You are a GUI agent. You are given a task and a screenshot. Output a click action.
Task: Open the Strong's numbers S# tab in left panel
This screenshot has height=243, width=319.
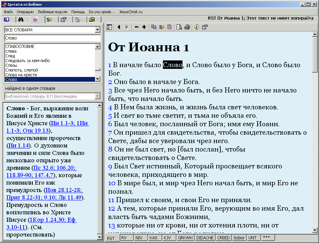tap(49, 20)
